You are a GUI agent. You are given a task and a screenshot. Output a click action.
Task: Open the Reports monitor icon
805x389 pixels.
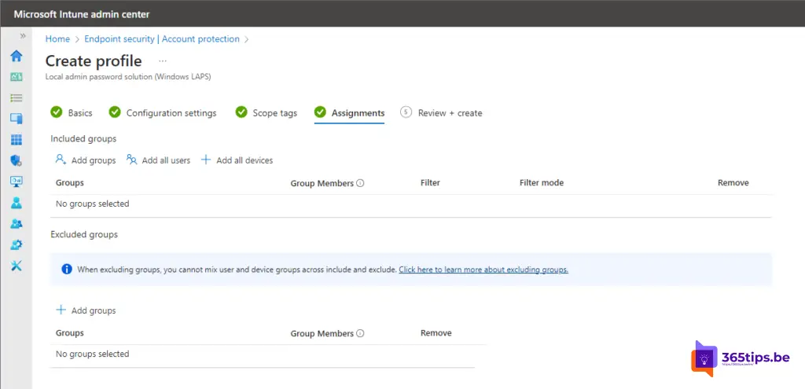tap(17, 182)
